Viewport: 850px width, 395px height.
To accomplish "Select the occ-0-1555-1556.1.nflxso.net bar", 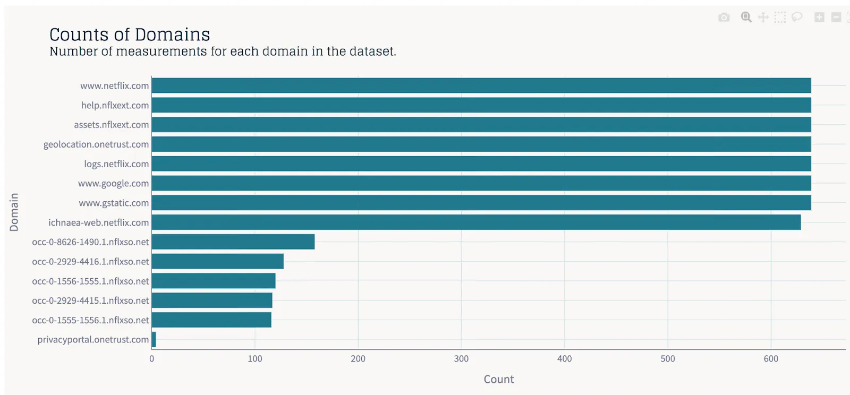I will click(211, 320).
